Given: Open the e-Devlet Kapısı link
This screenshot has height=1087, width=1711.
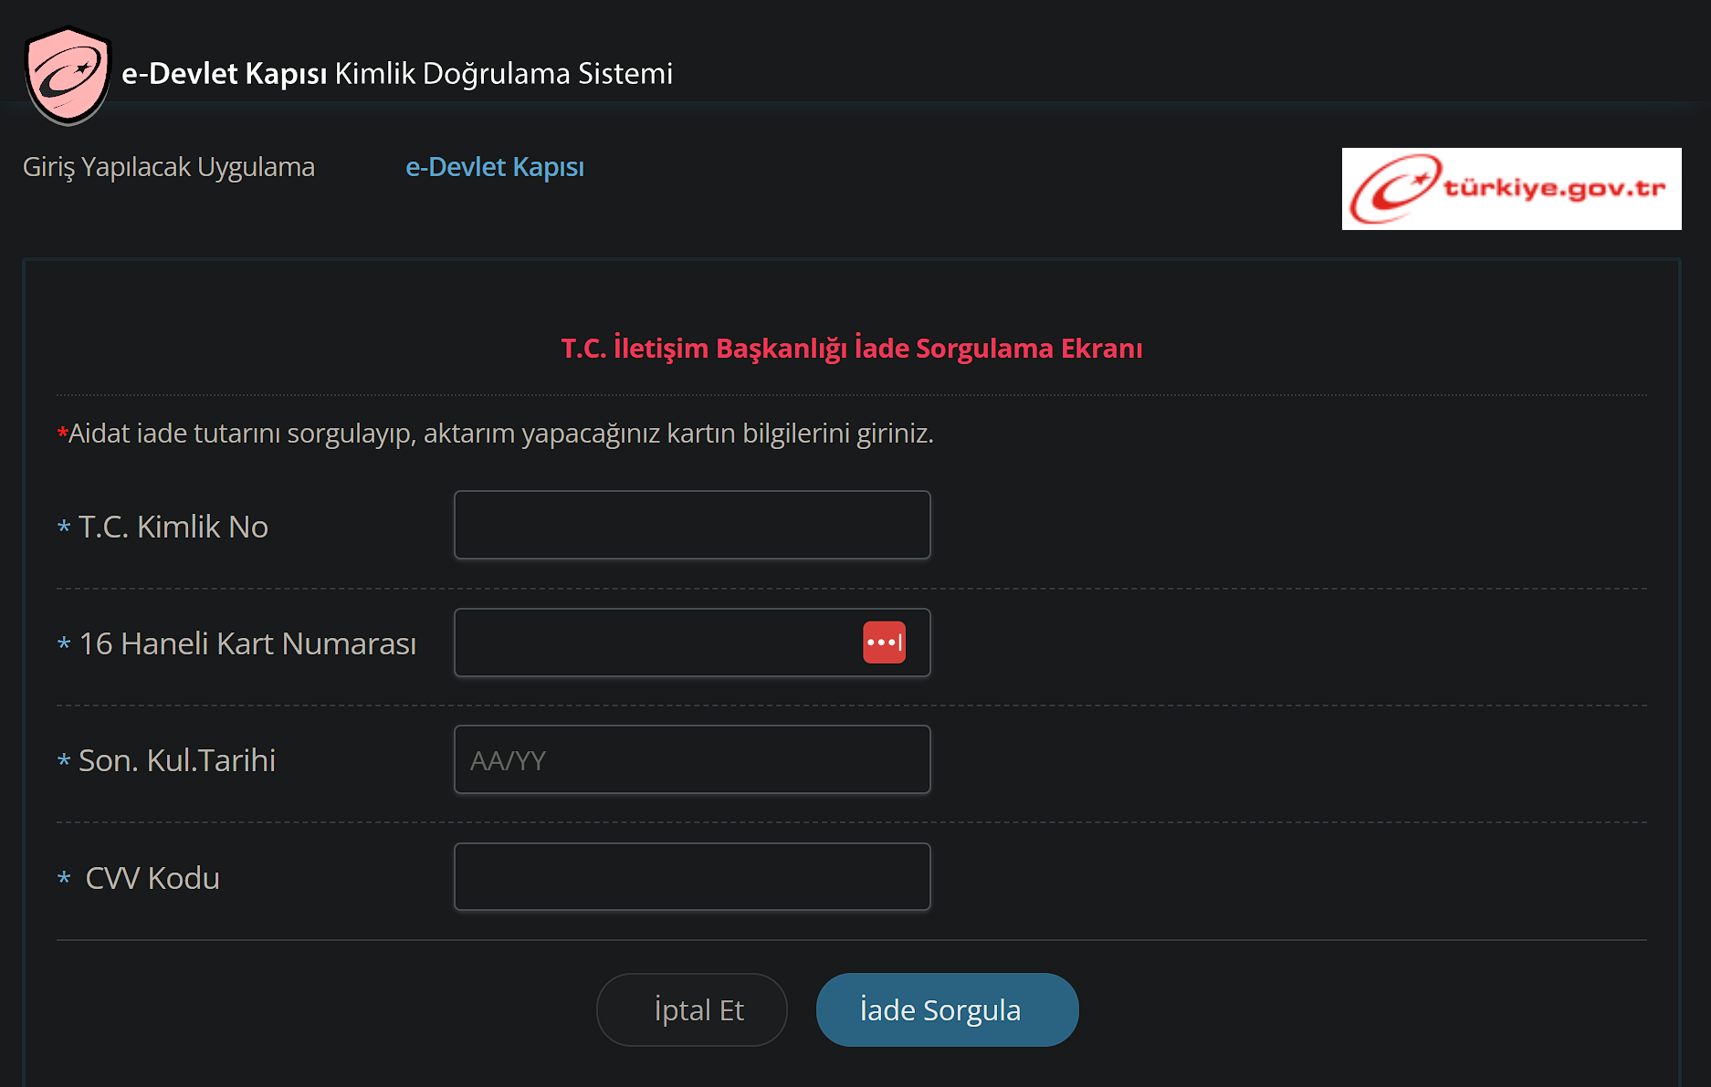Looking at the screenshot, I should click(495, 167).
